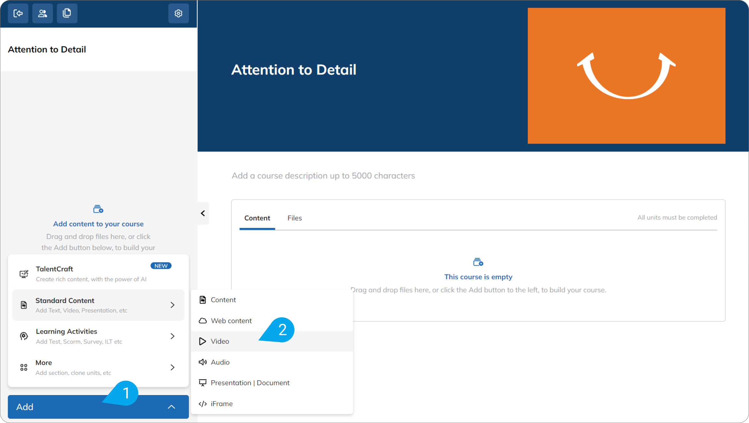This screenshot has width=749, height=423.
Task: Select Web content option
Action: [272, 321]
